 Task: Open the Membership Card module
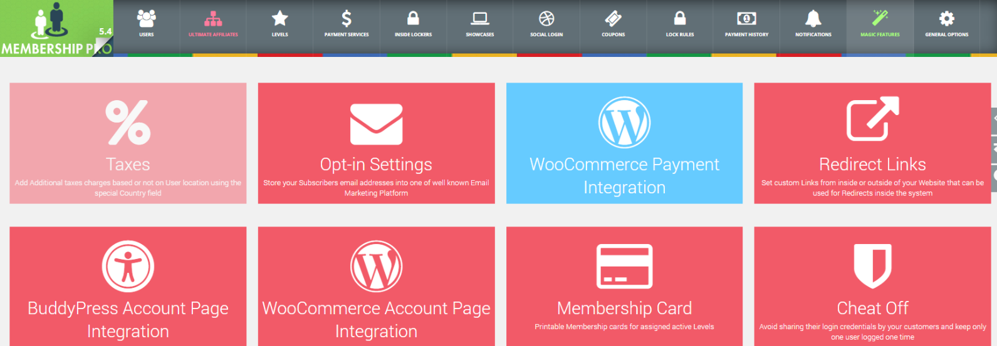(624, 287)
